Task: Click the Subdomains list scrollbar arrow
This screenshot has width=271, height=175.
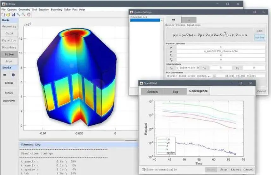Action: pyautogui.click(x=162, y=20)
